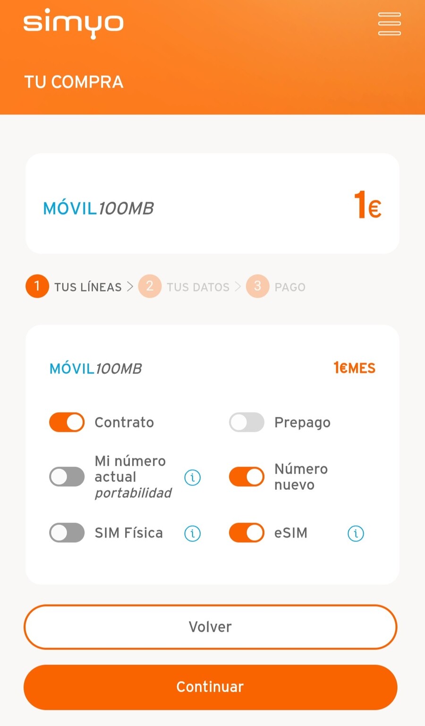Tap the step 3 circle
This screenshot has height=726, width=425.
point(257,286)
